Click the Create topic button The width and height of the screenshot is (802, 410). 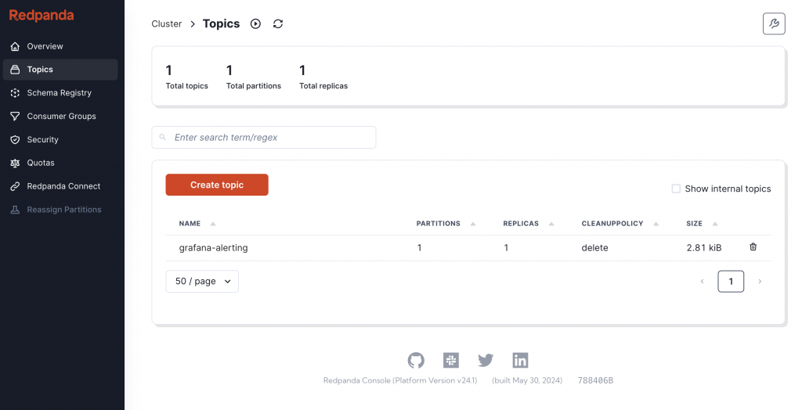pos(217,185)
